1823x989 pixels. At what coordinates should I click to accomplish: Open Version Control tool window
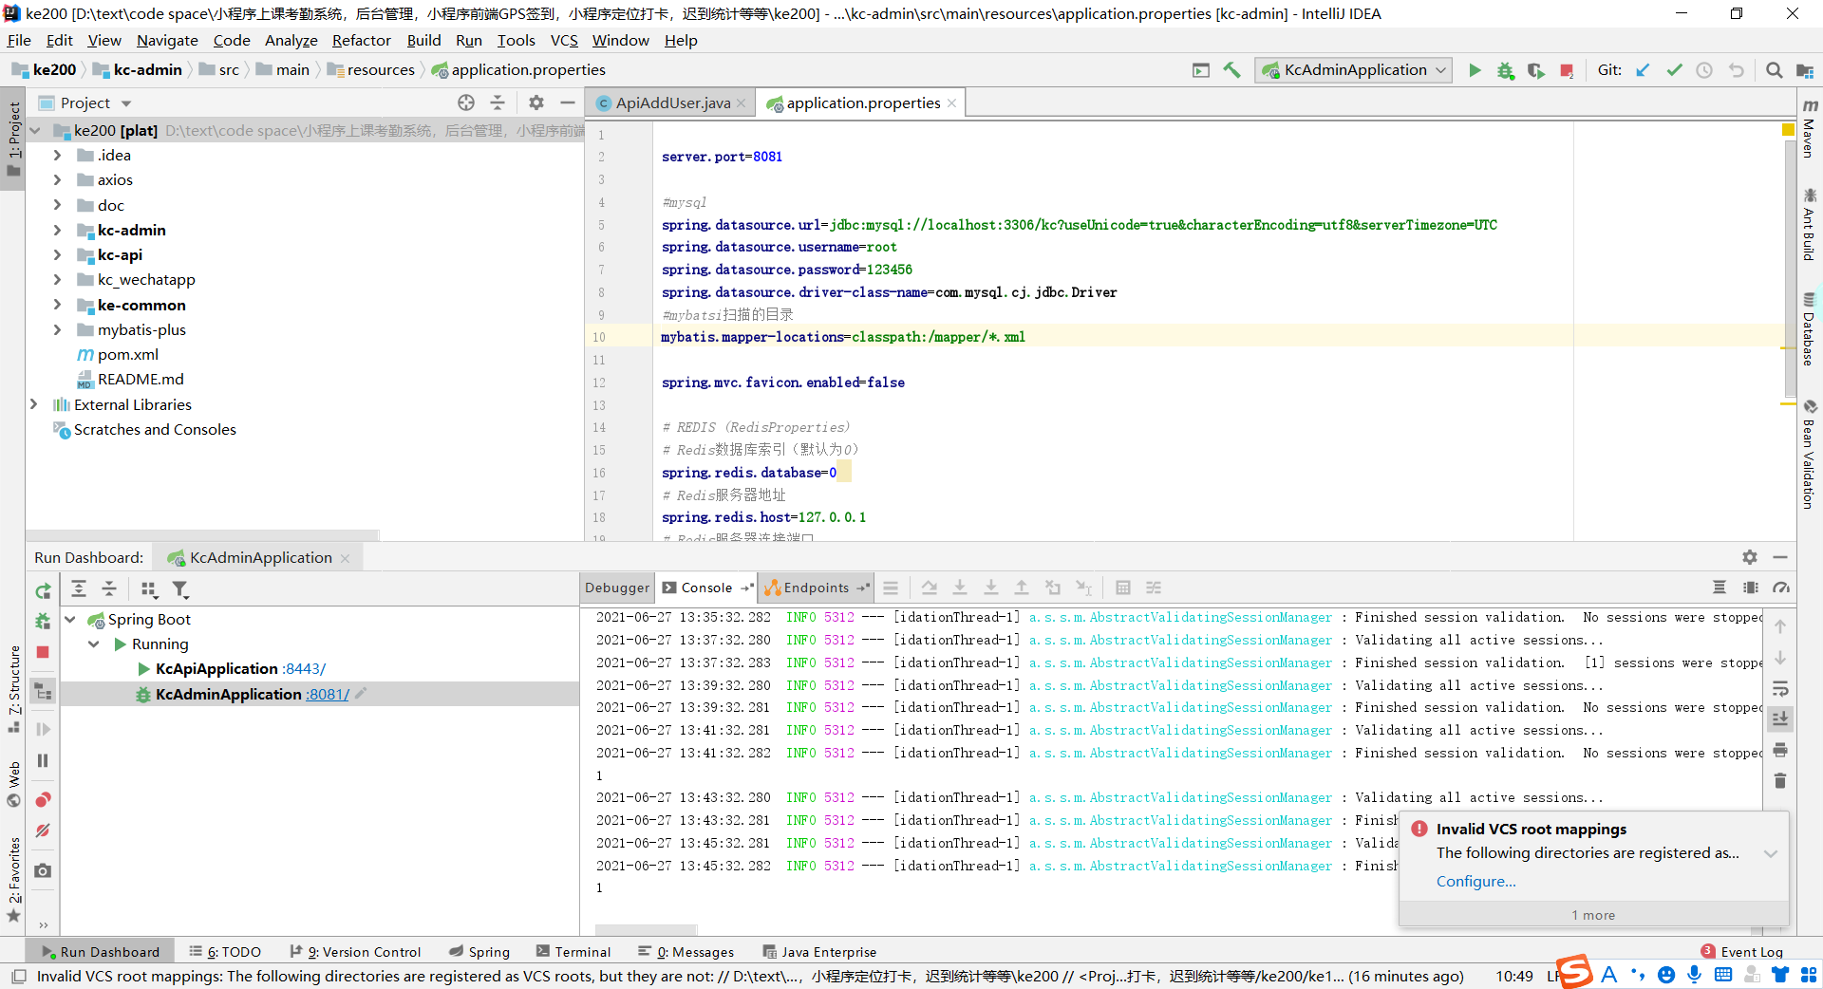tap(355, 952)
